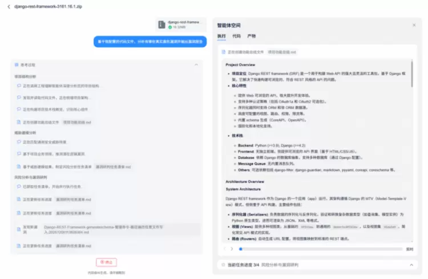Click the scrollbar of the Project Overview document
The height and width of the screenshot is (279, 428).
412,73
